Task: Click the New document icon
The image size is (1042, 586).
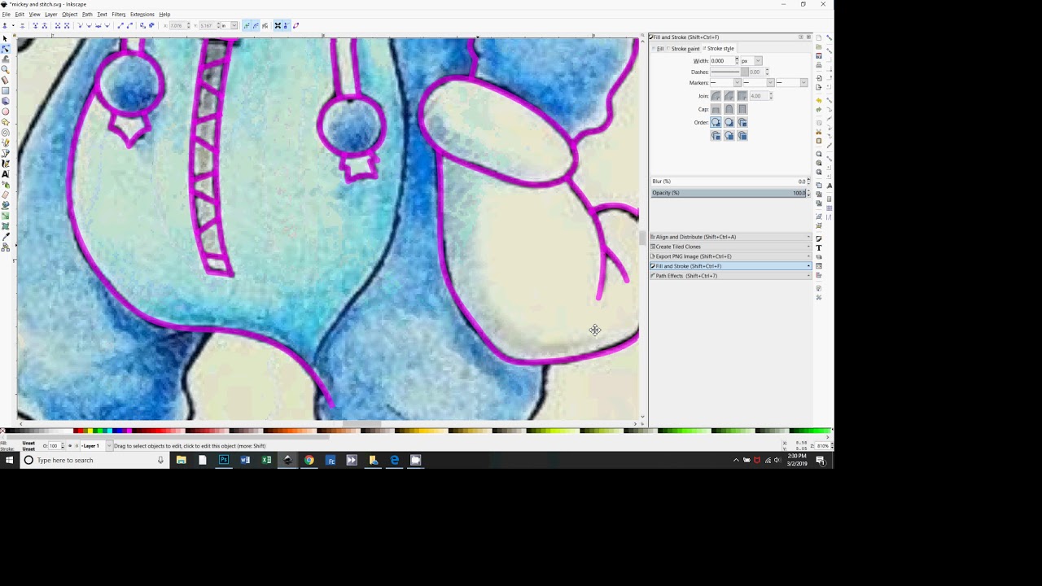Action: pyautogui.click(x=819, y=37)
